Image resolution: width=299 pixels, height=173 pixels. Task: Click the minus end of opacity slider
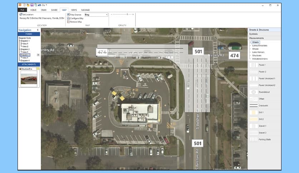[x=111, y=15]
